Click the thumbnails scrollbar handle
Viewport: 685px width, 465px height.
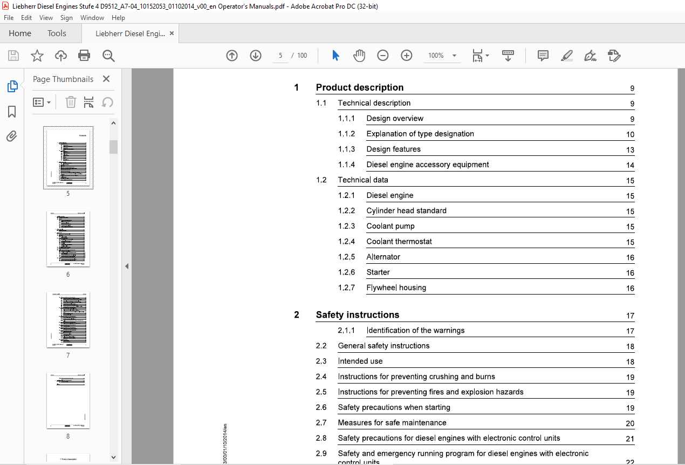[113, 147]
